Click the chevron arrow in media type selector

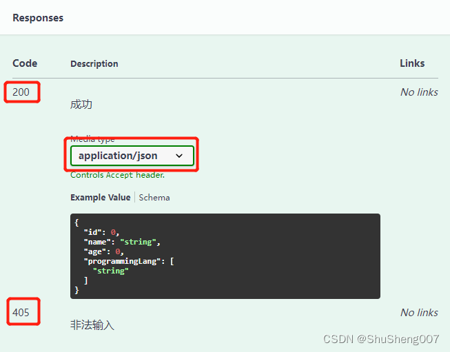pyautogui.click(x=179, y=156)
